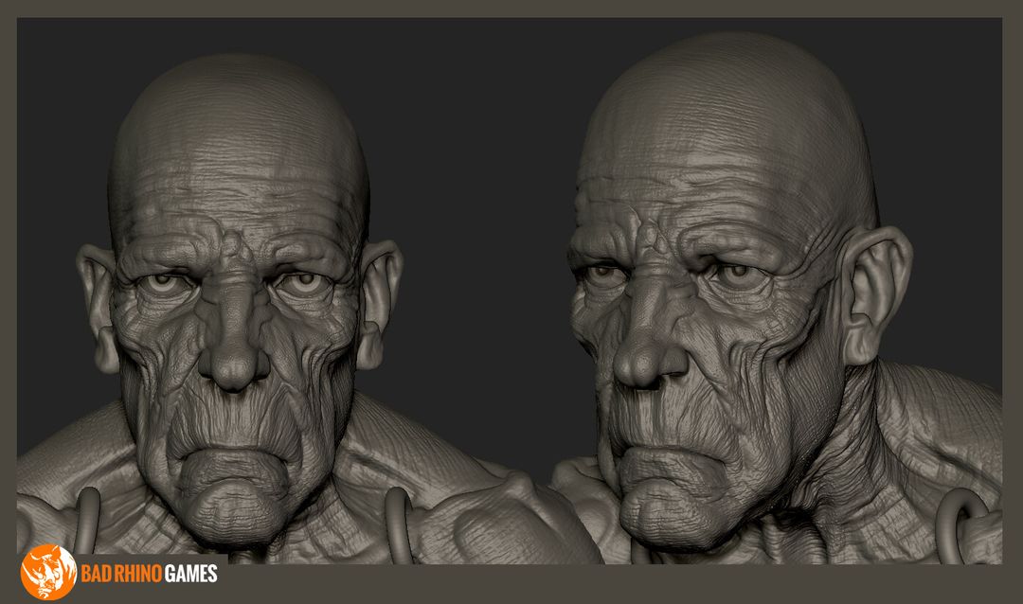Click the nose on the three-quarter view head
Image resolution: width=1023 pixels, height=604 pixels.
646,358
